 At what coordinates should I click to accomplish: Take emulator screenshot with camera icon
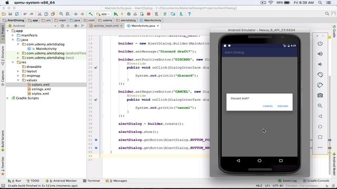click(320, 96)
